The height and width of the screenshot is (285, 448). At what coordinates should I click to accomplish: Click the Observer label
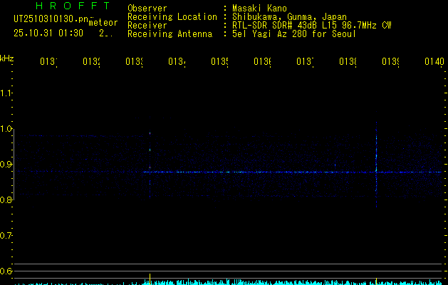click(147, 8)
